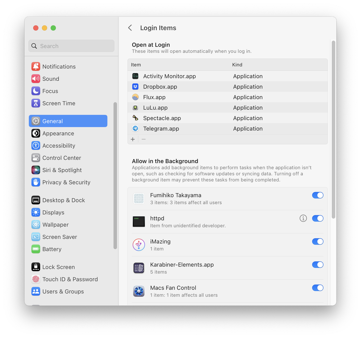Toggle iMazing background item off
The width and height of the screenshot is (361, 338).
tap(318, 241)
